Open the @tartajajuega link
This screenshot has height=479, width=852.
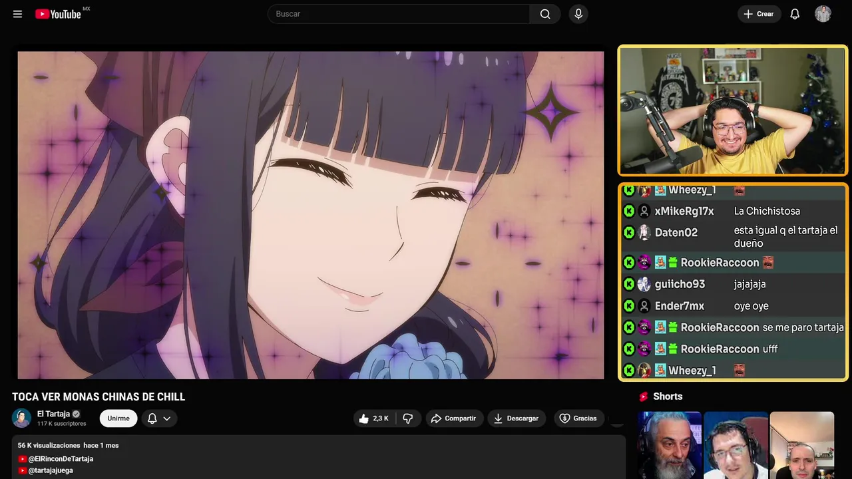point(51,470)
